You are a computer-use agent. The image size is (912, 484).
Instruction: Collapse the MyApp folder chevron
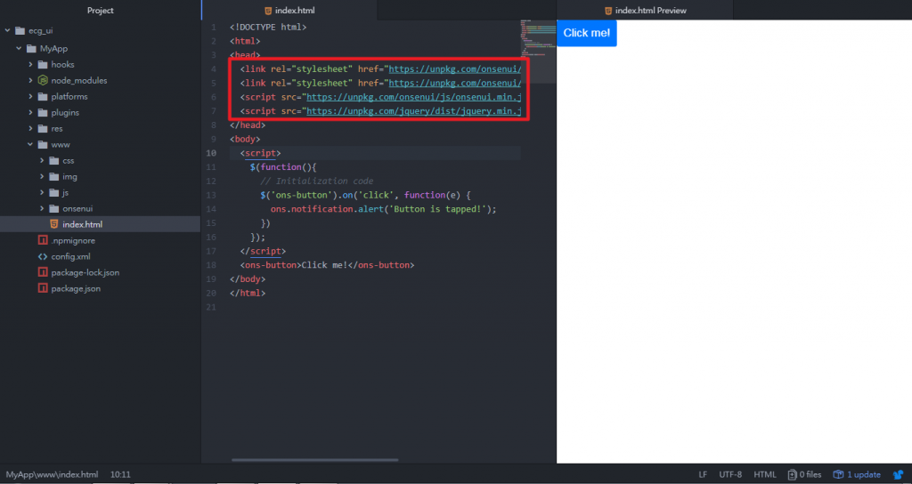pos(20,49)
